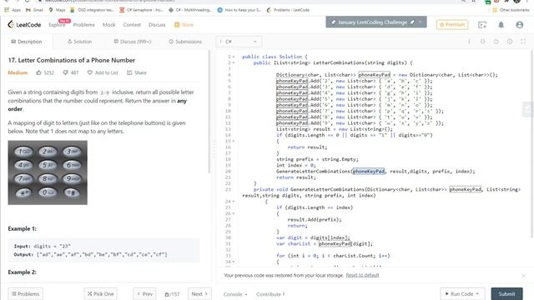Click the heart Add to List icon

point(90,72)
